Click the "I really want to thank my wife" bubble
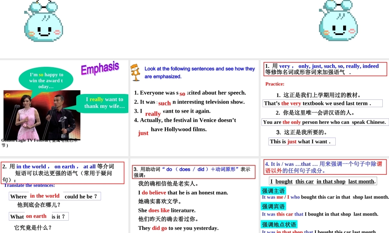The height and width of the screenshot is (233, 389). click(x=104, y=103)
